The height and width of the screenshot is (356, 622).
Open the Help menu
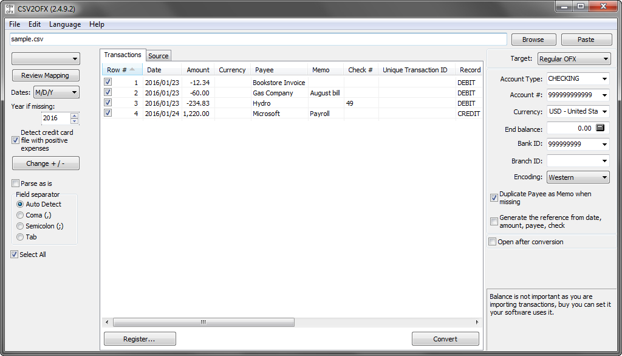point(97,24)
